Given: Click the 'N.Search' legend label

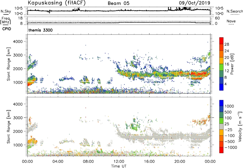Looking at the screenshot, I should [x=234, y=11].
